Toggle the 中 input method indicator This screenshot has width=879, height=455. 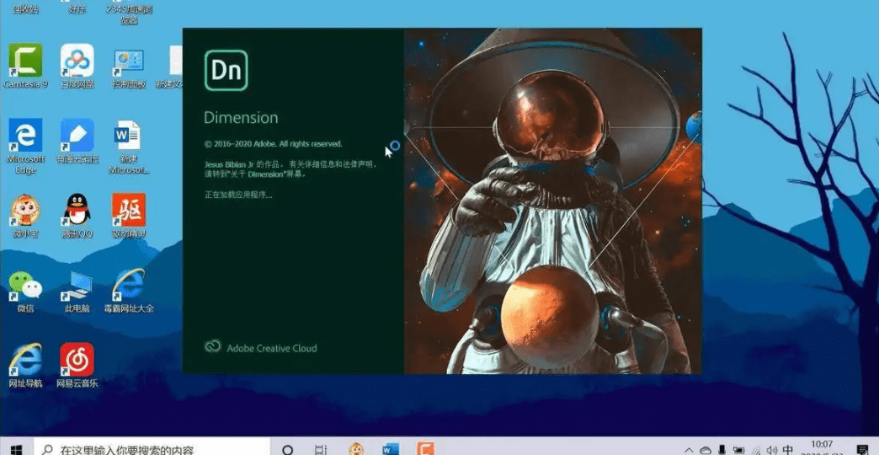pyautogui.click(x=788, y=450)
